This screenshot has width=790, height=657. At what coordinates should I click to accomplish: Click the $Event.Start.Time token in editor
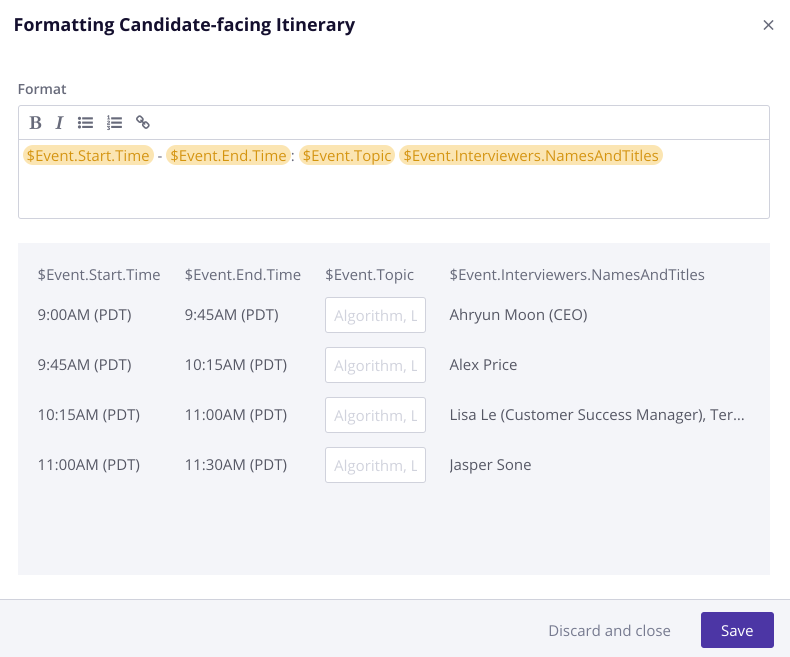pos(88,155)
